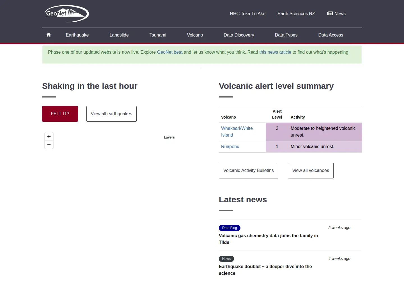
Task: Click 'Moderate to heightened volcanic unrest.' text
Action: click(323, 132)
